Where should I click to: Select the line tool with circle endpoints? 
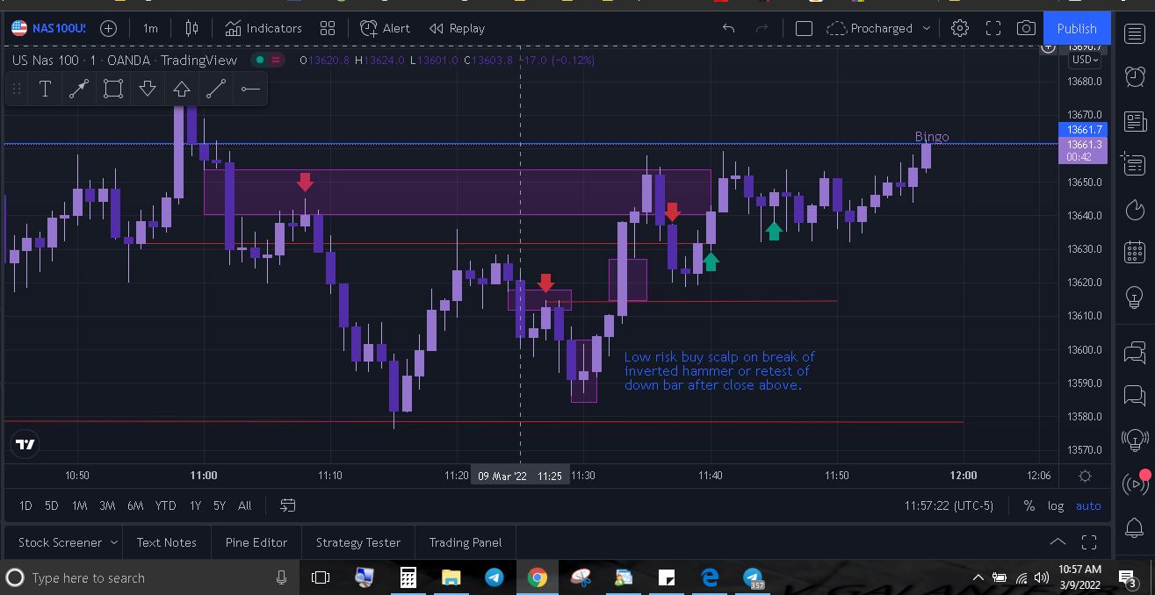point(216,89)
